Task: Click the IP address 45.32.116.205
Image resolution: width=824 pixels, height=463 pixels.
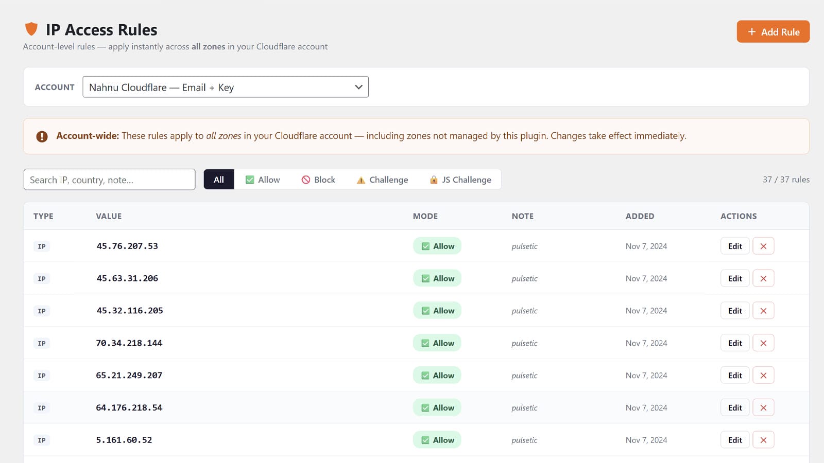Action: [130, 311]
